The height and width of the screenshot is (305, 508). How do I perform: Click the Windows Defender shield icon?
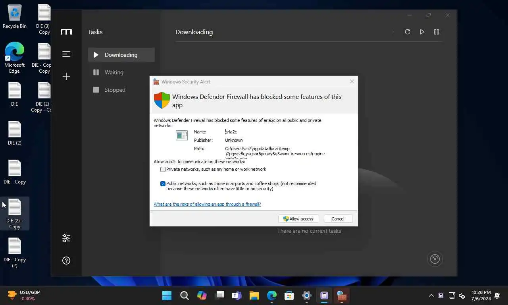pyautogui.click(x=162, y=100)
